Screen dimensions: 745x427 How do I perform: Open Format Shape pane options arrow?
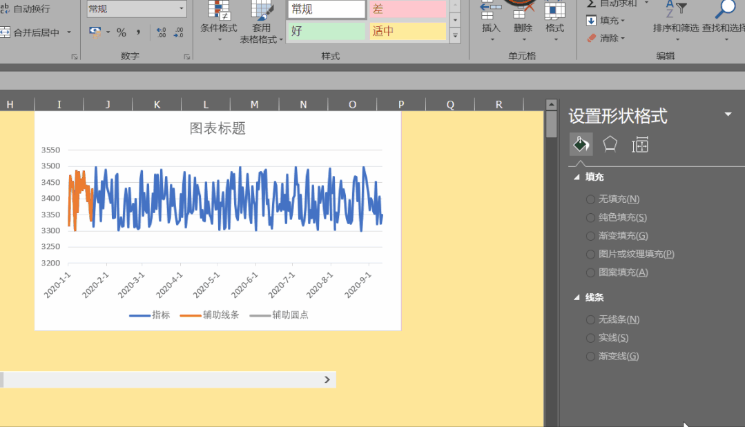click(x=728, y=115)
